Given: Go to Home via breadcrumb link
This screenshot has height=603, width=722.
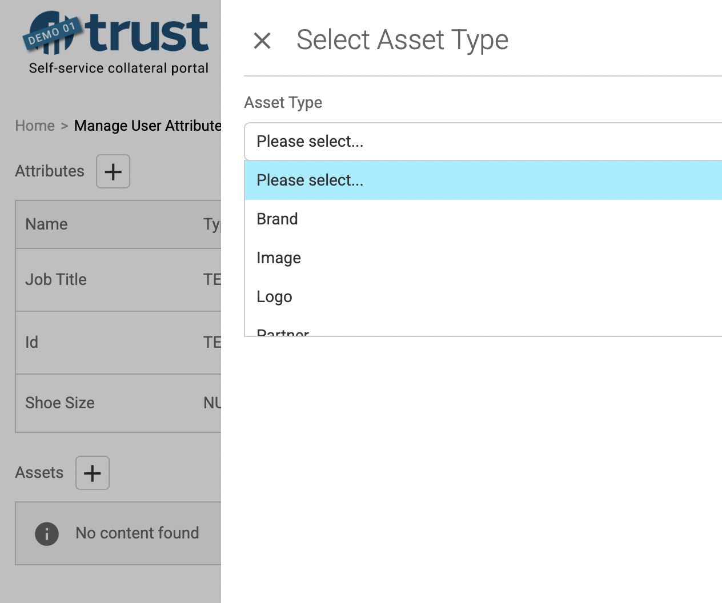Looking at the screenshot, I should click(x=35, y=126).
